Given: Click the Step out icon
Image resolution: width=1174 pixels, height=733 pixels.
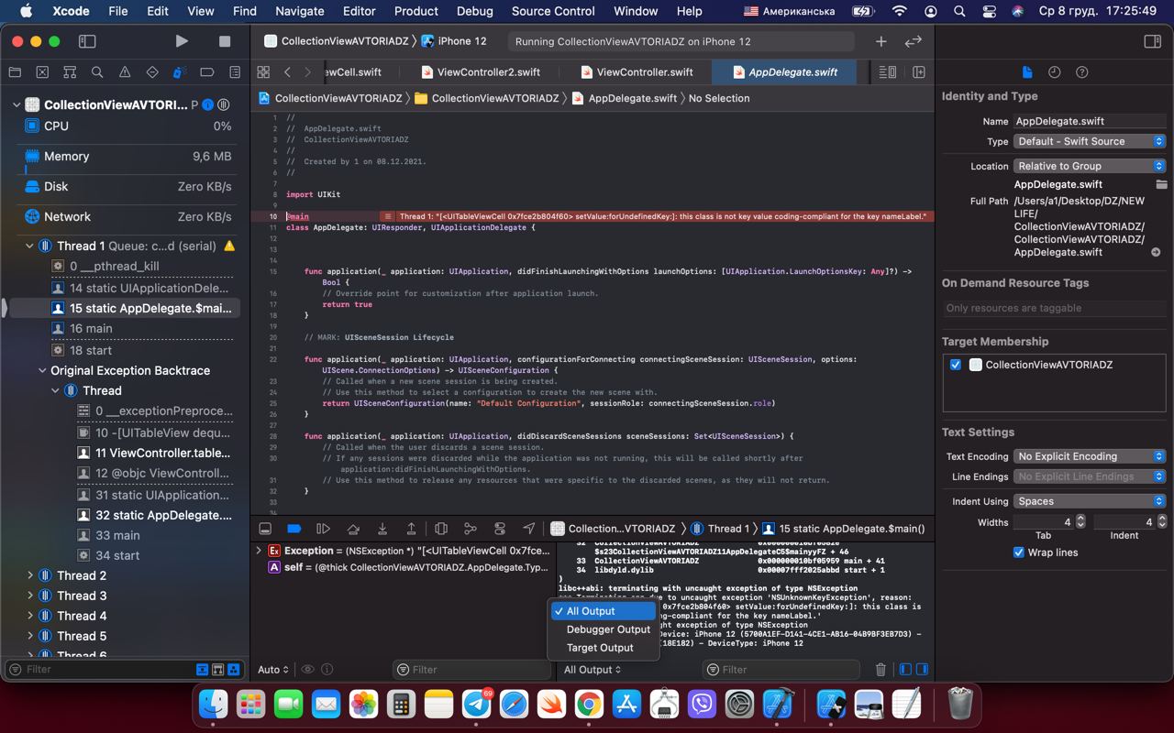Looking at the screenshot, I should point(412,529).
